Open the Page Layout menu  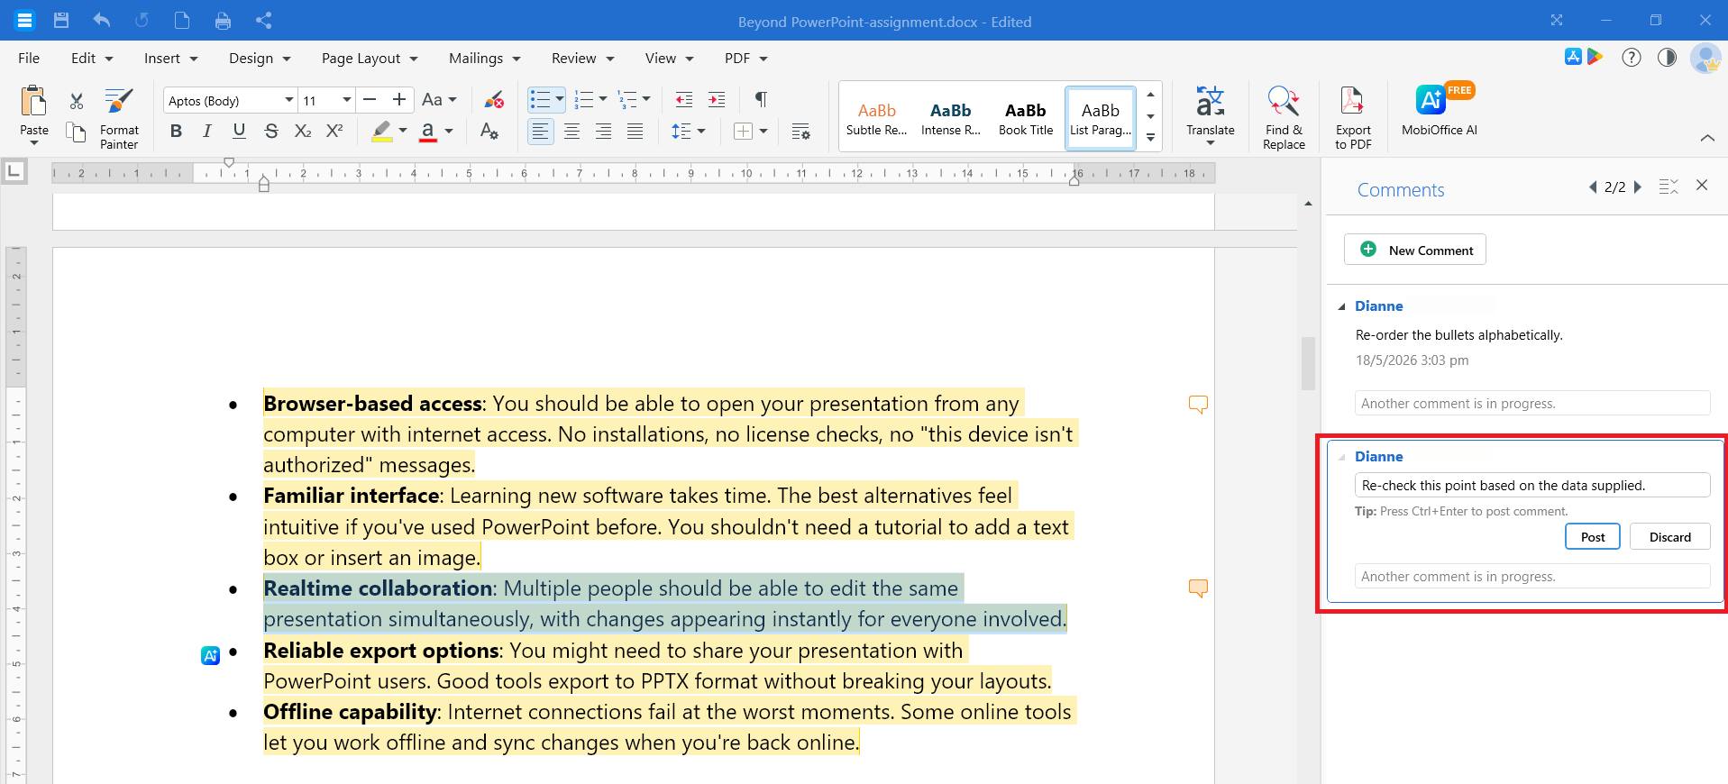[370, 59]
